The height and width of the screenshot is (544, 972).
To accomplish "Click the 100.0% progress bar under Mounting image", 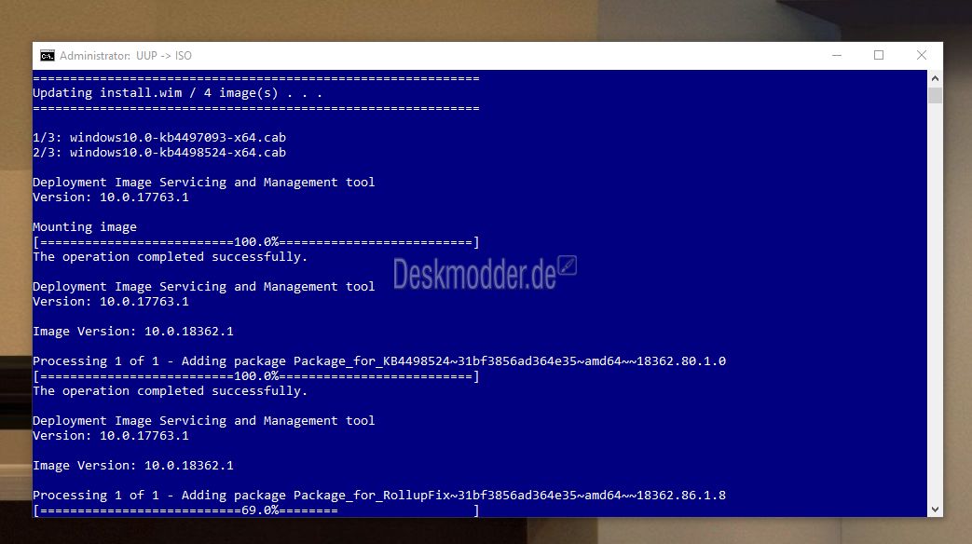I will point(256,241).
